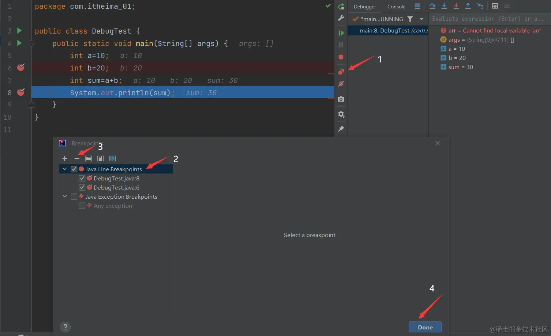Open debugger settings gear icon

tap(341, 114)
